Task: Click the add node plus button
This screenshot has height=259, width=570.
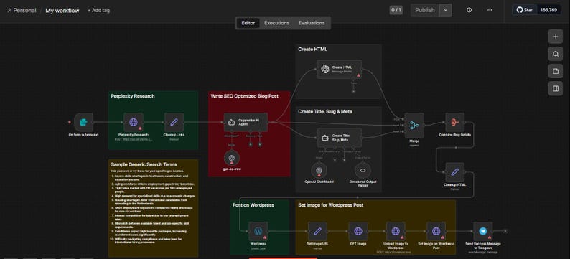Action: 556,37
